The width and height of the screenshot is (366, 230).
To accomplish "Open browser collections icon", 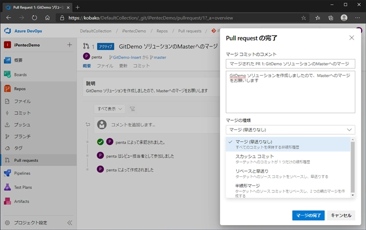I will pyautogui.click(x=331, y=18).
